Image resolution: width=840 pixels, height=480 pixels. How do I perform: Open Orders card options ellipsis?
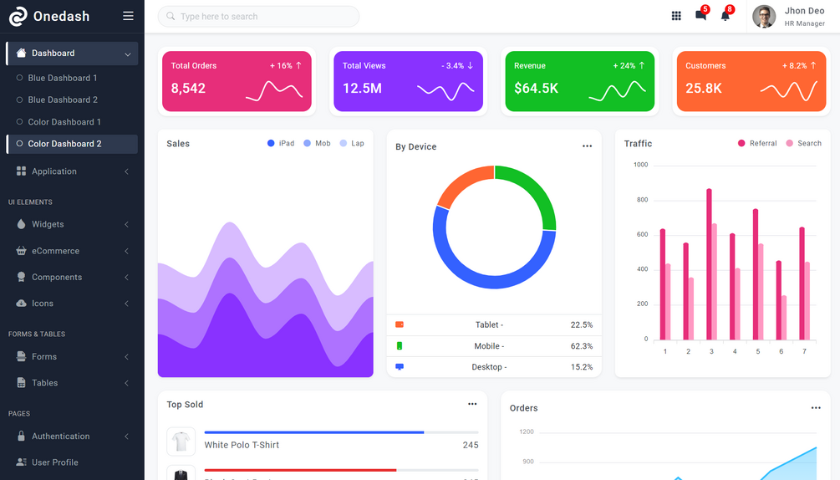816,408
